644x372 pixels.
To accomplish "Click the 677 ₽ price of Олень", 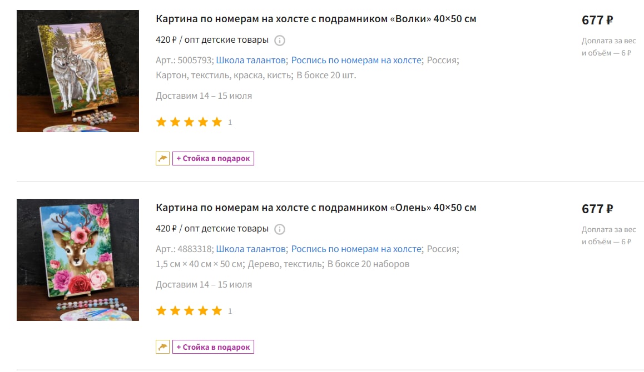I will click(x=597, y=209).
